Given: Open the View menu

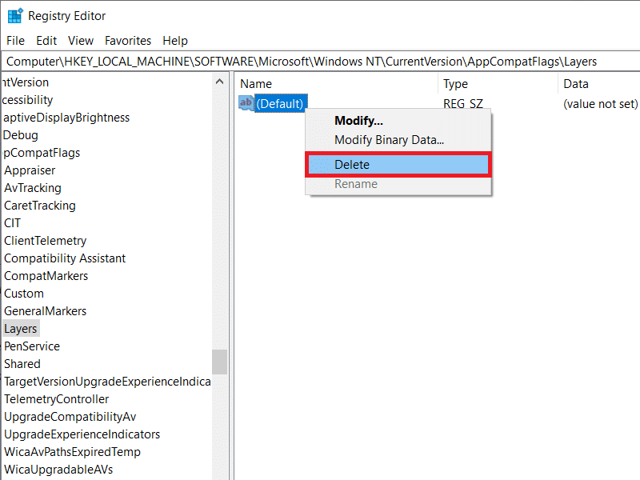Looking at the screenshot, I should 80,41.
